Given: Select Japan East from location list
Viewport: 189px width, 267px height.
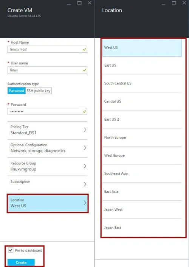Looking at the screenshot, I should click(142, 228).
